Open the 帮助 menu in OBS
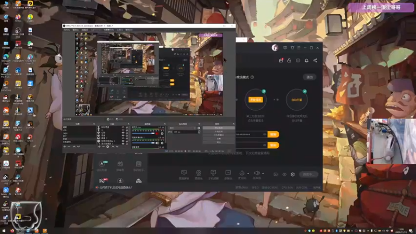 (x=128, y=30)
